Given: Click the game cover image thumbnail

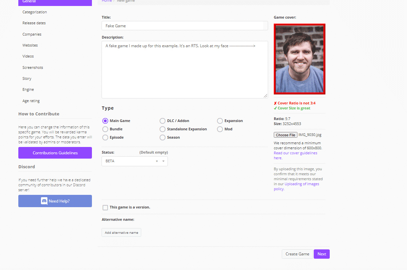Looking at the screenshot, I should pos(299,59).
